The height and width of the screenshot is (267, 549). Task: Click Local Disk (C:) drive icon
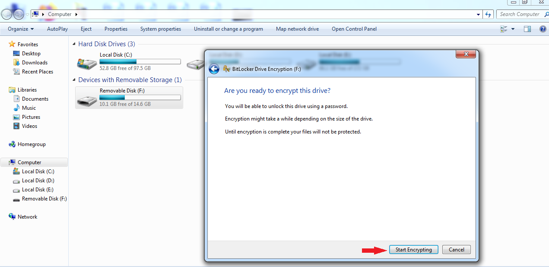point(87,63)
